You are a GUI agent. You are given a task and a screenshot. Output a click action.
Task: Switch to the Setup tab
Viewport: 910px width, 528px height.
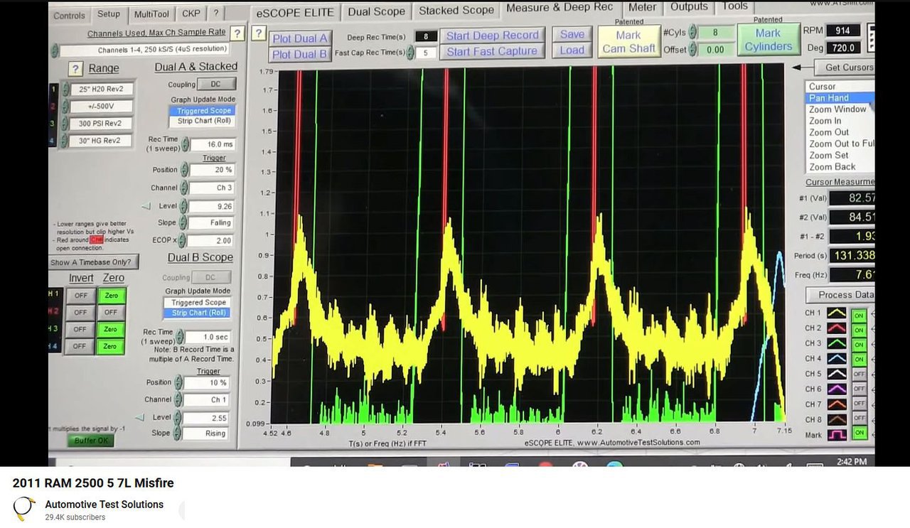point(109,14)
